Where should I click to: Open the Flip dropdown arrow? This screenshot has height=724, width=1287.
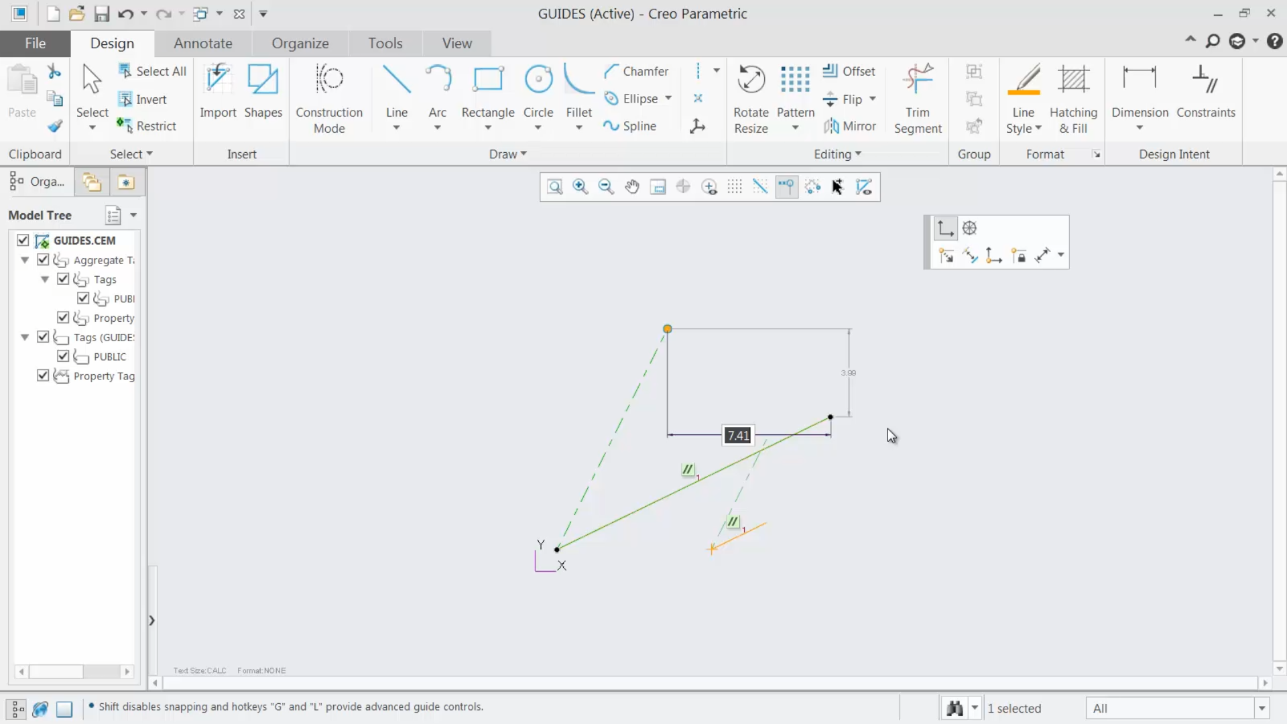tap(872, 99)
